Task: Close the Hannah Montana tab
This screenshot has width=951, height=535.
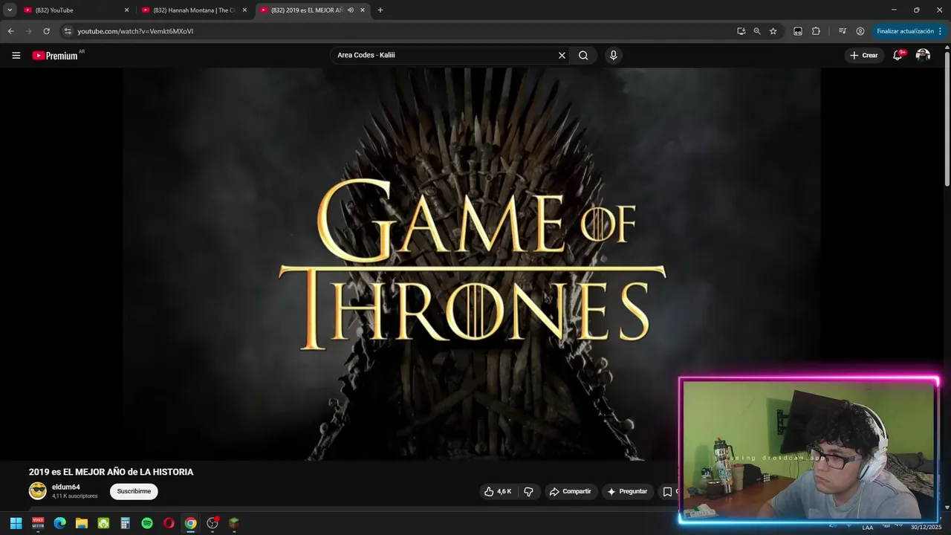Action: click(244, 10)
